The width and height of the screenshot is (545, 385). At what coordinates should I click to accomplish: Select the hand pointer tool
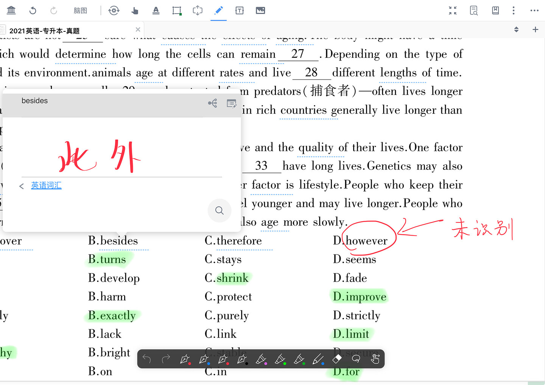tap(135, 11)
